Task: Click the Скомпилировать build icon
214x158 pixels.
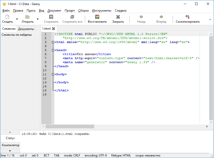Action: 188,17
